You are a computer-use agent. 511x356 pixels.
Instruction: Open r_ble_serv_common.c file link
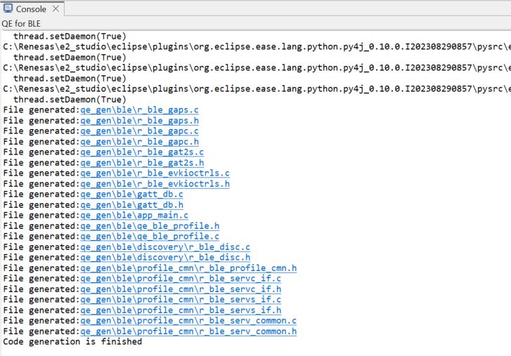tap(188, 321)
